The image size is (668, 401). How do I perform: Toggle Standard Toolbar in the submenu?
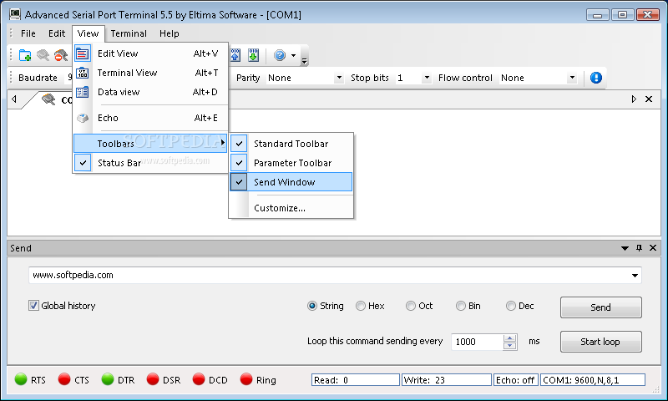click(291, 144)
